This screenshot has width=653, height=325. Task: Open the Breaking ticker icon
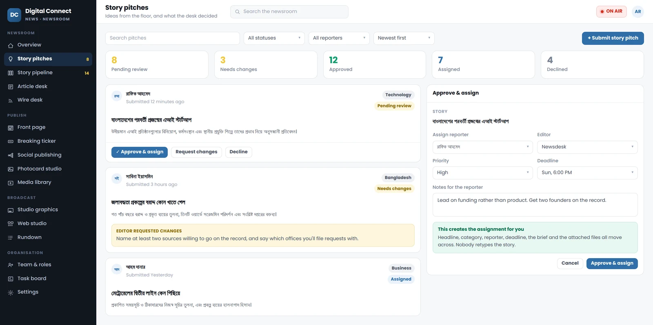click(x=11, y=141)
